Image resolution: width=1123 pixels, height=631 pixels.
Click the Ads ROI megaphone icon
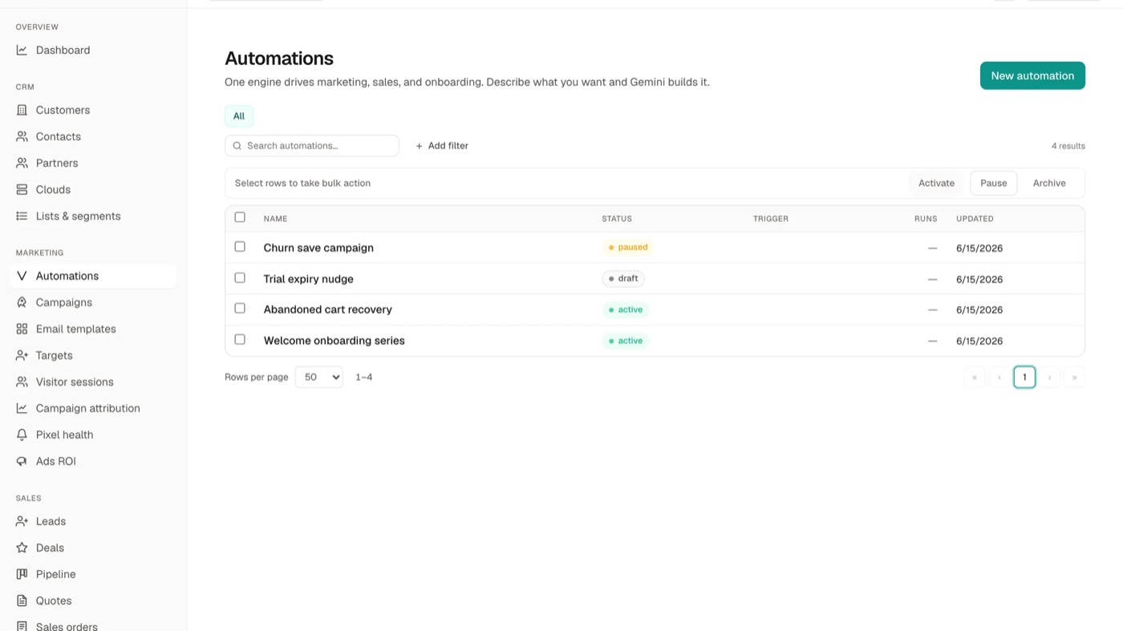coord(22,461)
